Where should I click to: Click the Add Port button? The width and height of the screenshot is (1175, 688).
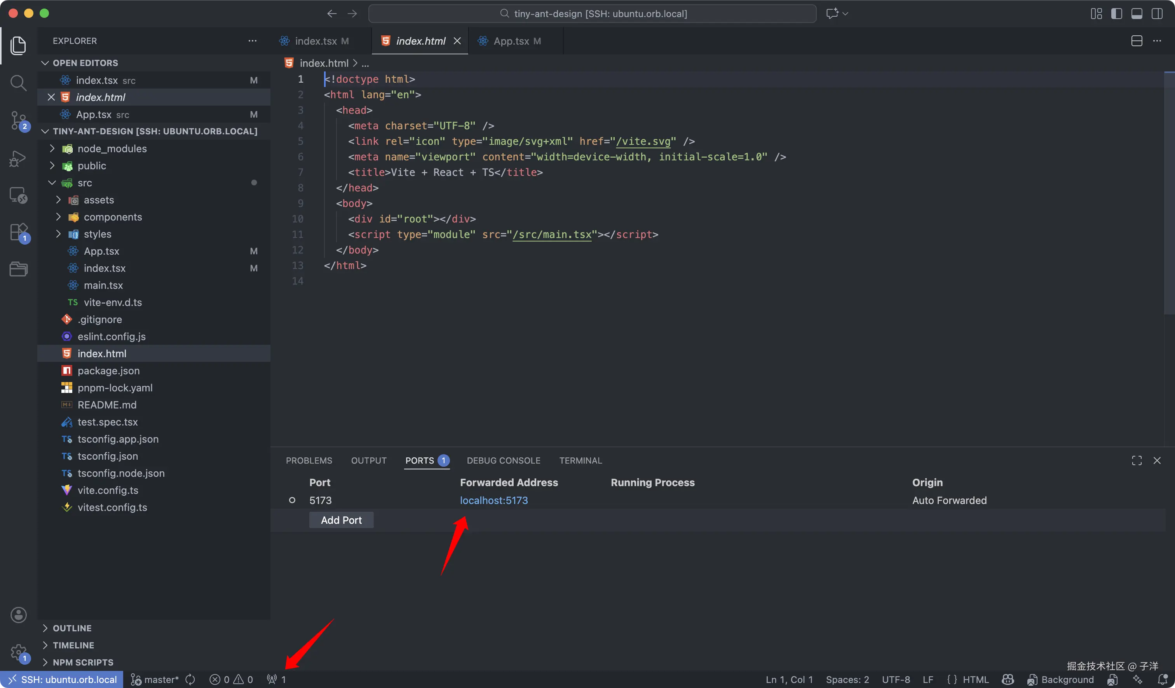[x=341, y=520]
